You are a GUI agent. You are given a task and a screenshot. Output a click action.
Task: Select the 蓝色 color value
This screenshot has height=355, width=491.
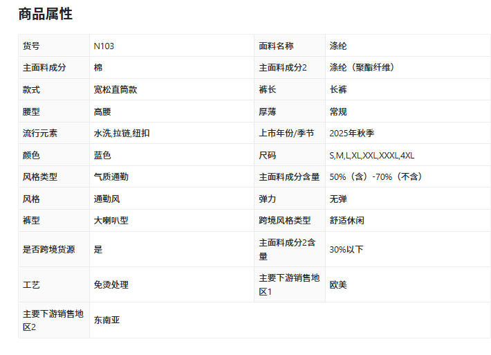(102, 156)
